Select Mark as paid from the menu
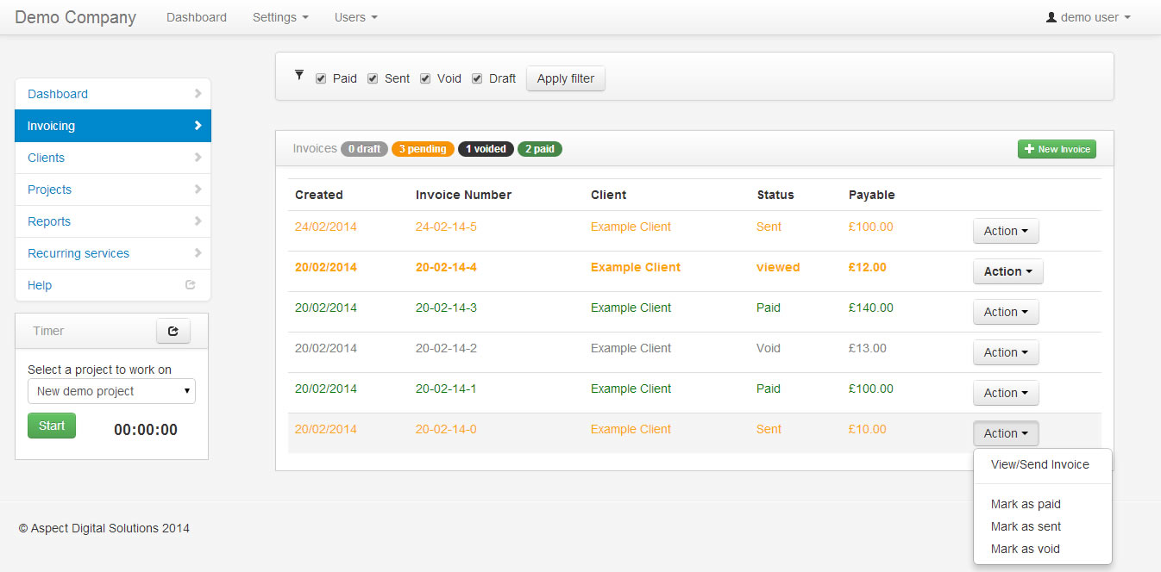 click(x=1026, y=504)
